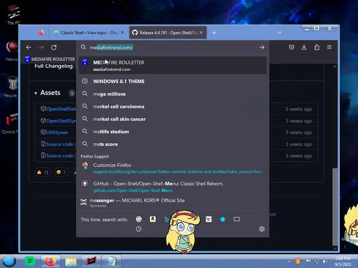This screenshot has width=358, height=268.
Task: Select the merkel cell carcinoma suggestion
Action: tap(173, 106)
